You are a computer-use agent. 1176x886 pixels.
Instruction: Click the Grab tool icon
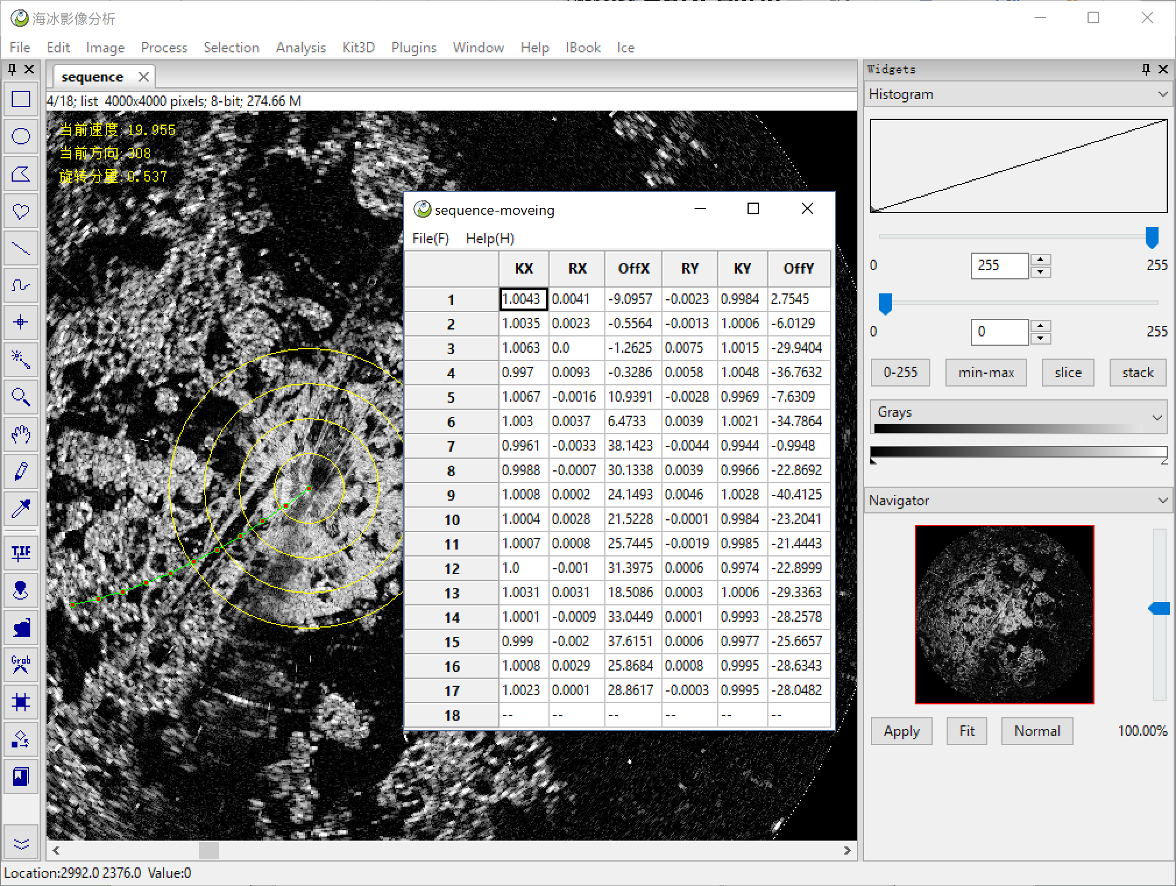click(x=21, y=664)
